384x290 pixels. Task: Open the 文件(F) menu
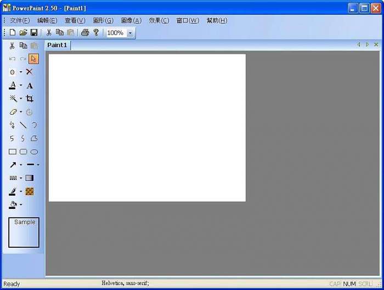coord(20,20)
